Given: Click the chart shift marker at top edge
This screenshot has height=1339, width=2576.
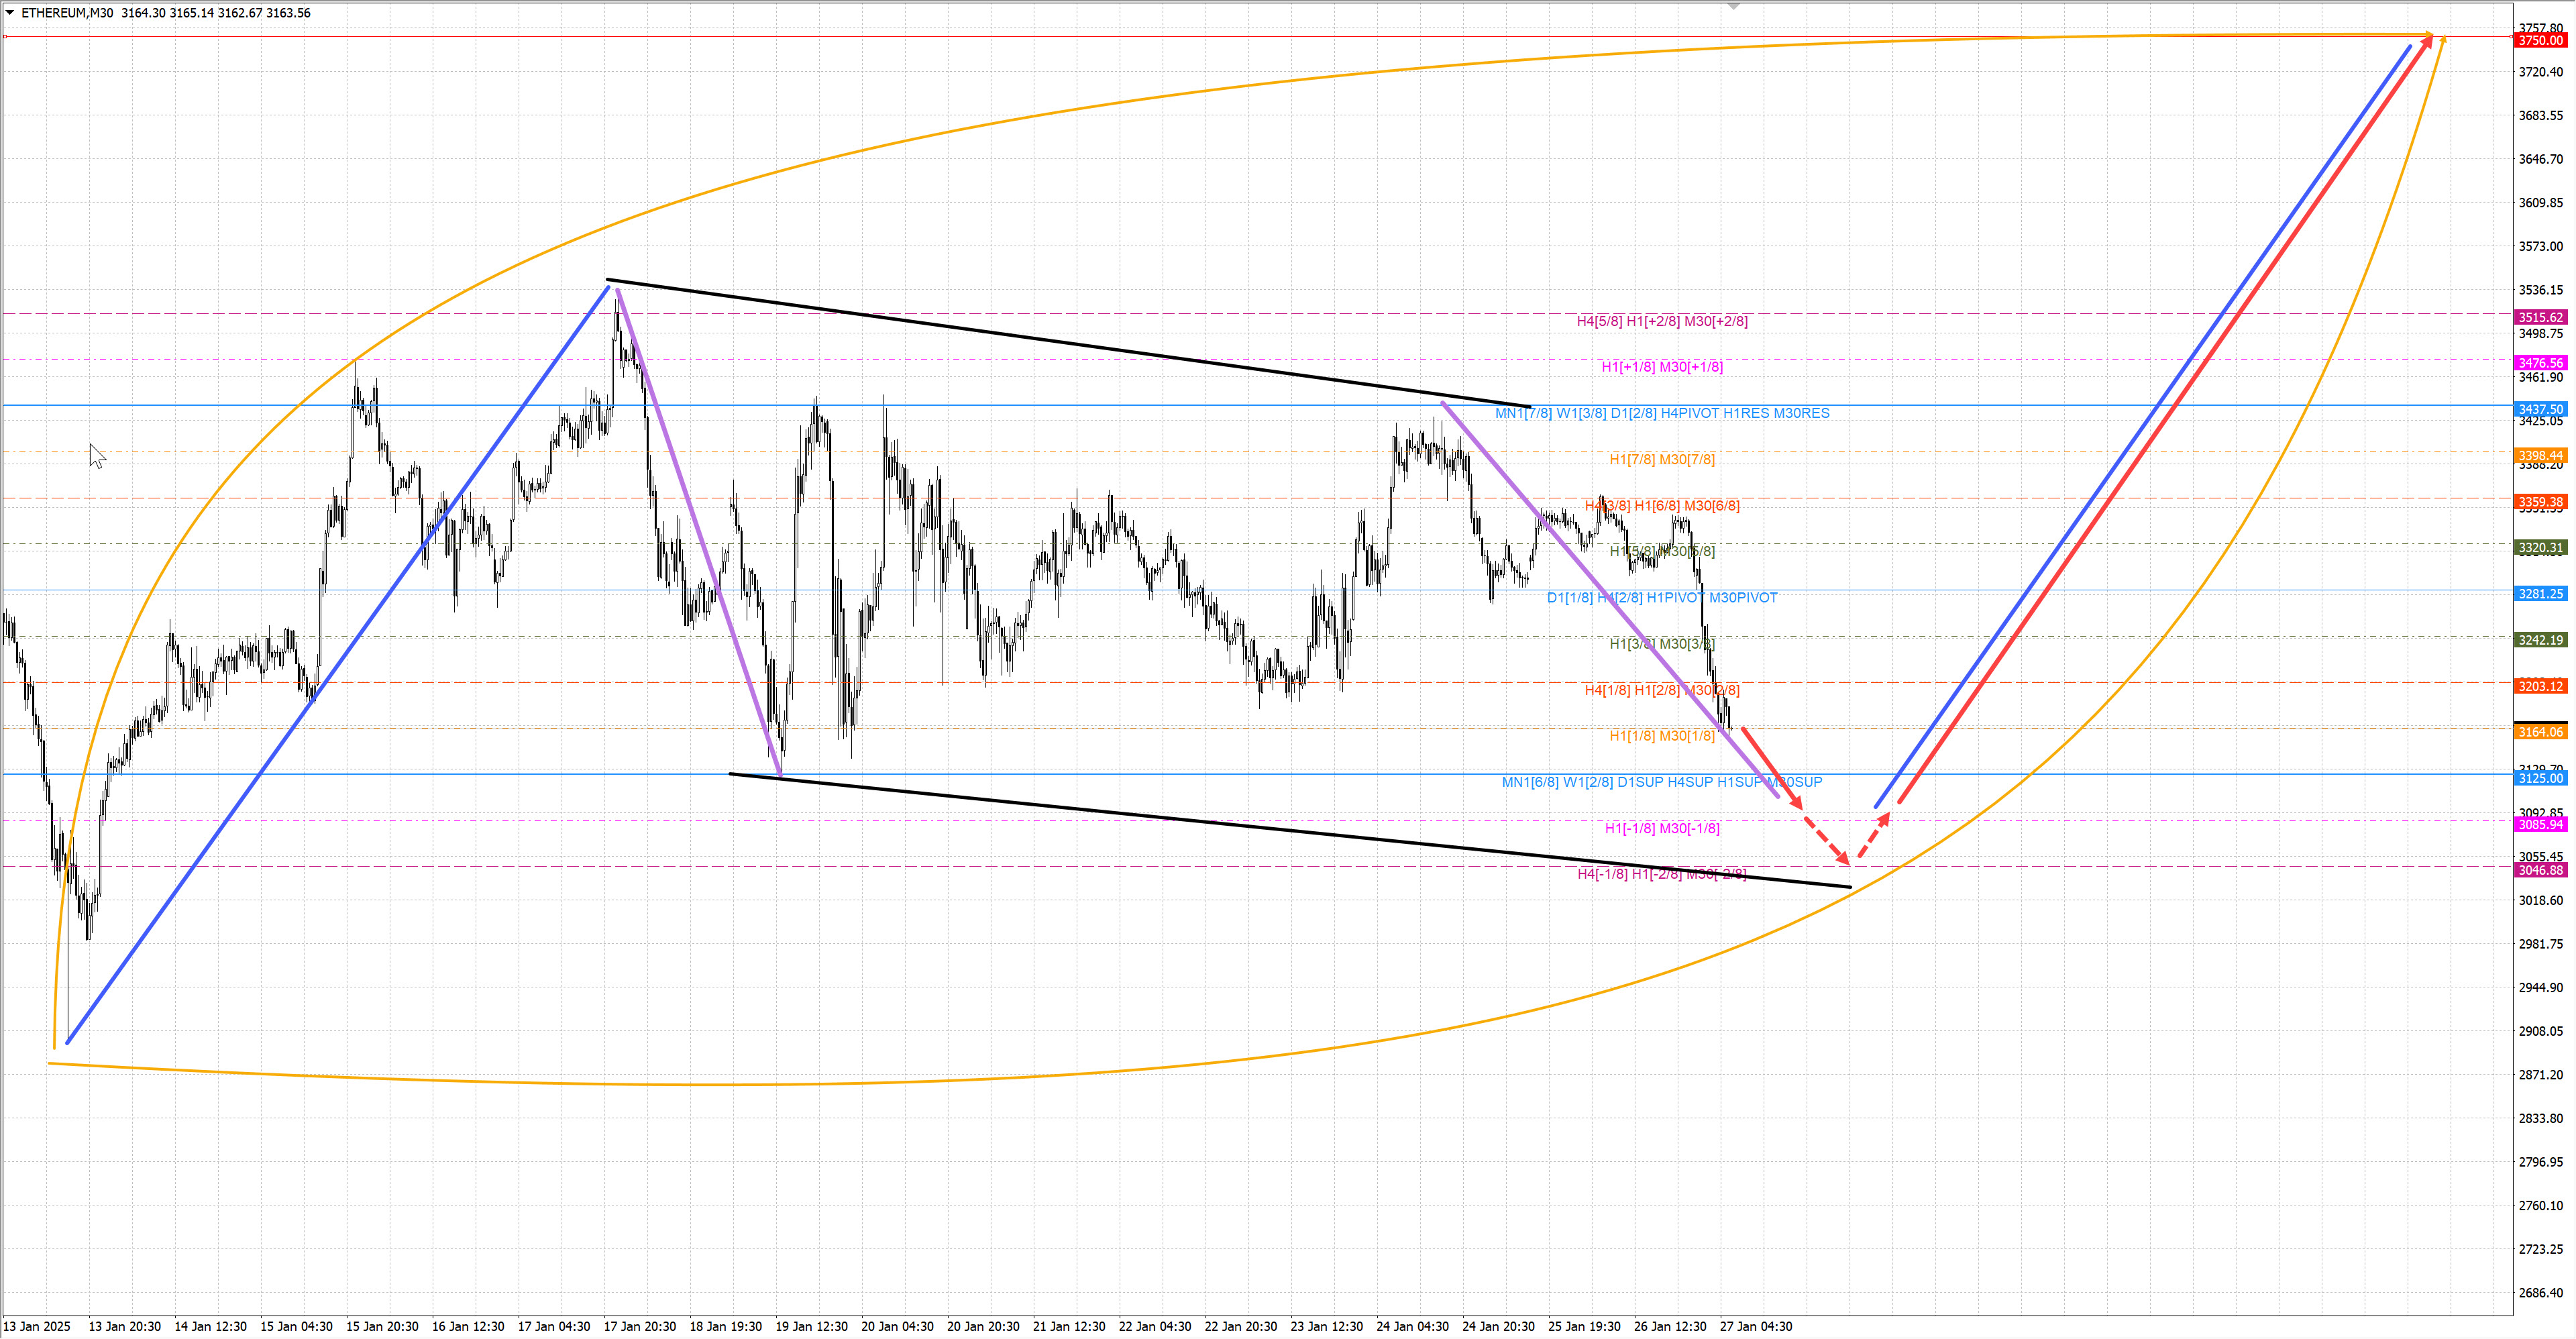Looking at the screenshot, I should pyautogui.click(x=1734, y=6).
